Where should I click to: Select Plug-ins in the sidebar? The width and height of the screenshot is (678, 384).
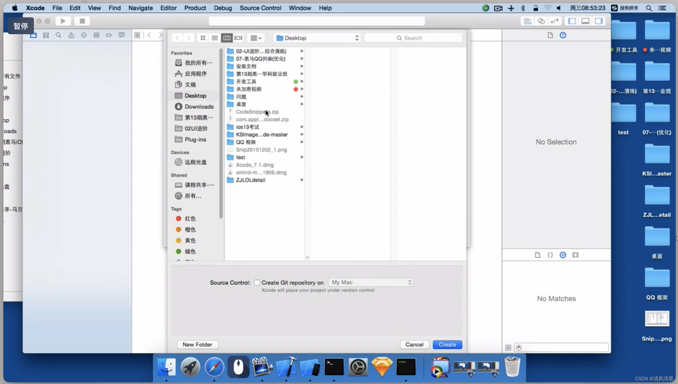coord(194,139)
